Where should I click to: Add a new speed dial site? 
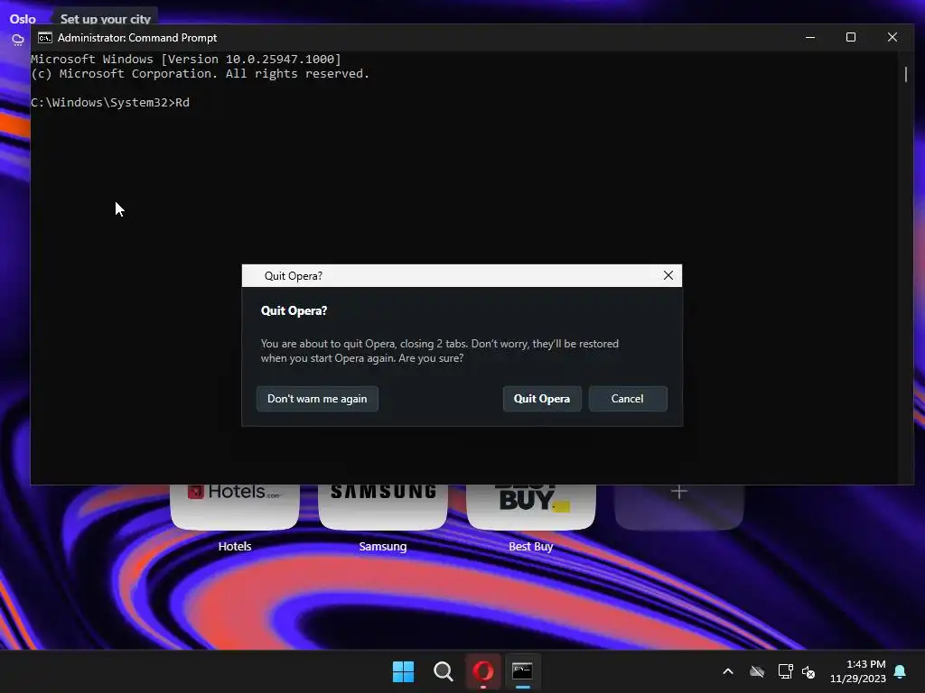tap(679, 506)
